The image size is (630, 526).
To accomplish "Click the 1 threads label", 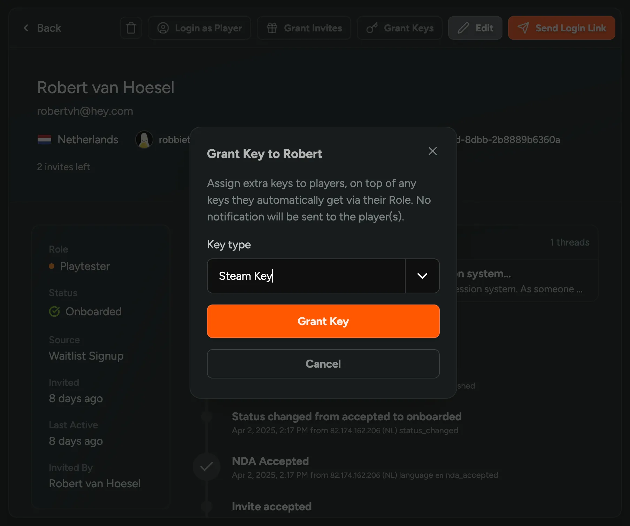I will click(x=569, y=242).
